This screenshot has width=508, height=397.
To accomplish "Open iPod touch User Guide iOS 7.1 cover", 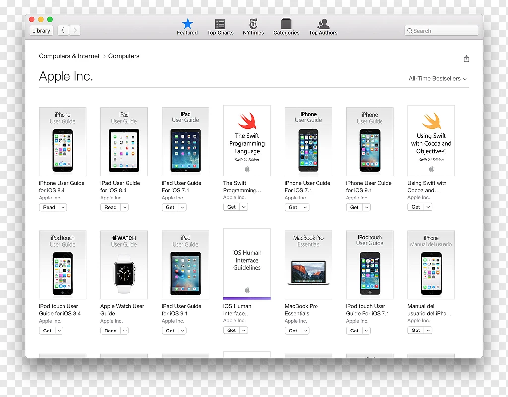I will pyautogui.click(x=370, y=265).
